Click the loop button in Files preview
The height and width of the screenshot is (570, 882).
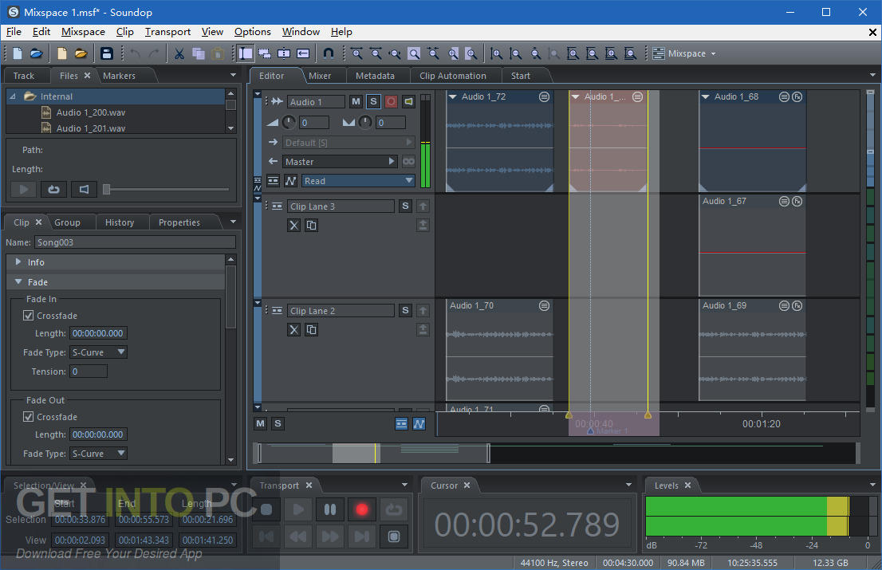pos(54,190)
